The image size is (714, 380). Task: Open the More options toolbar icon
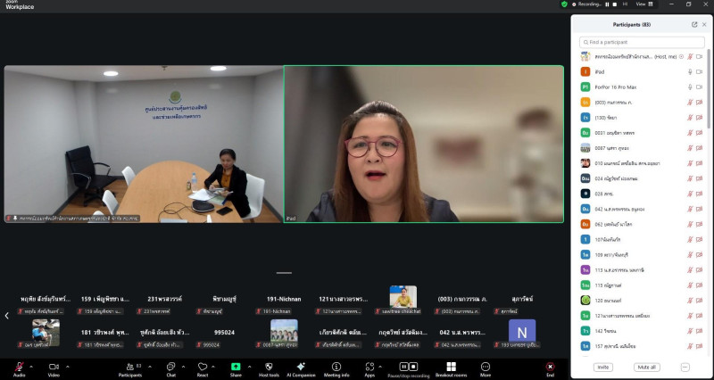486,368
